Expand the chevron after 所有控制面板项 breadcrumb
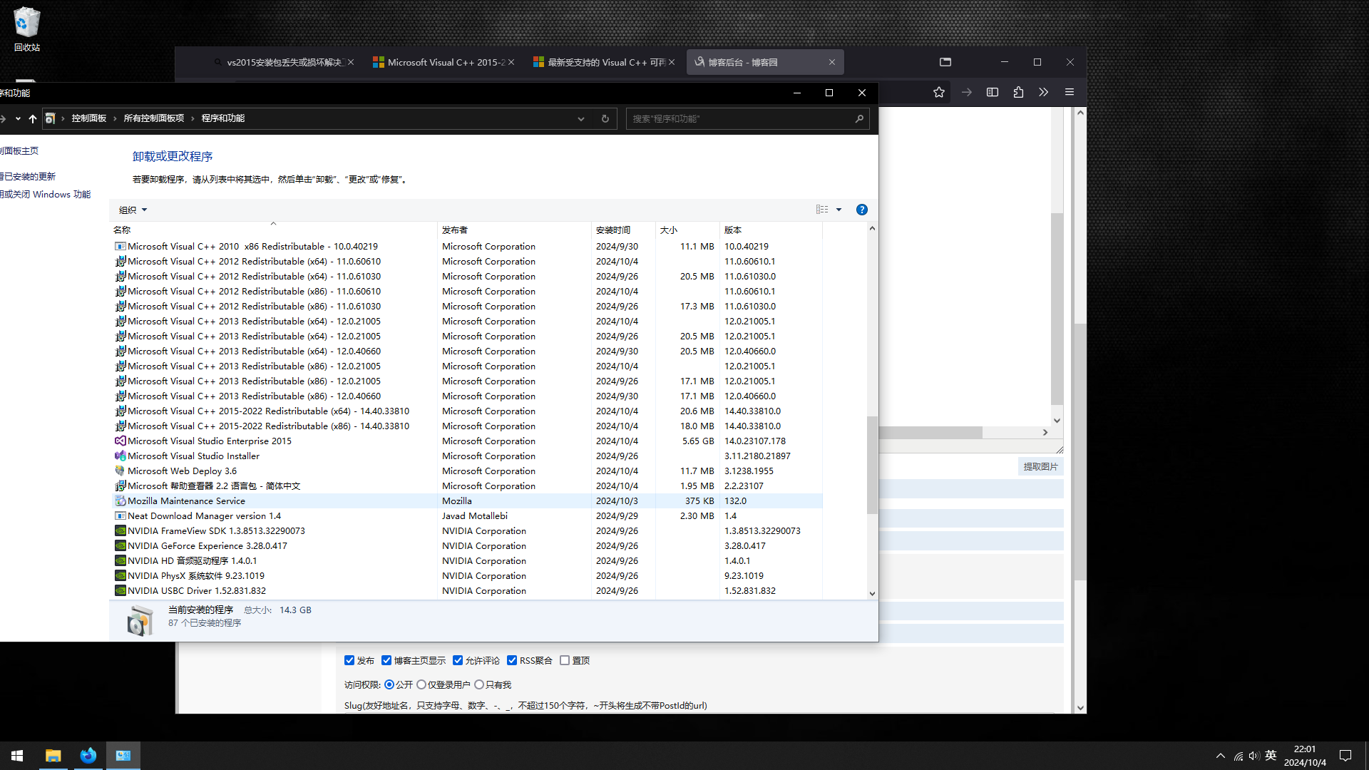Image resolution: width=1369 pixels, height=770 pixels. coord(193,118)
